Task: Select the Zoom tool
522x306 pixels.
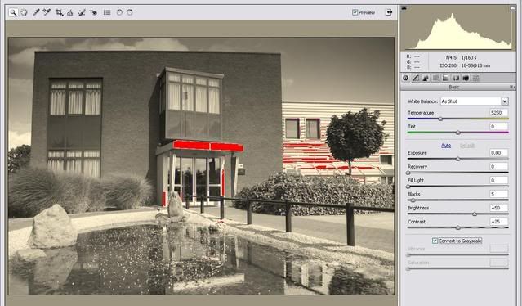Action: click(x=13, y=12)
